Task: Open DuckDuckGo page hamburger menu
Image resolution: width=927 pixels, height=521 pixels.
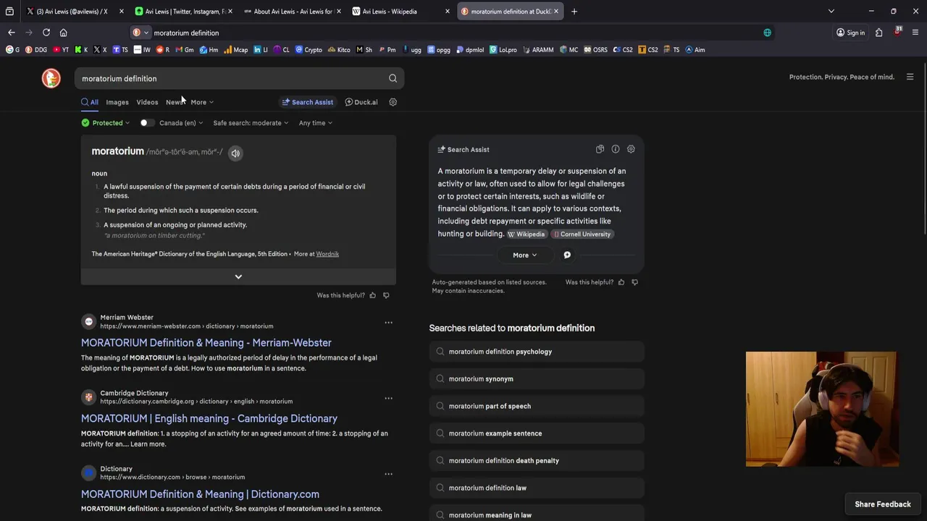Action: (x=910, y=77)
